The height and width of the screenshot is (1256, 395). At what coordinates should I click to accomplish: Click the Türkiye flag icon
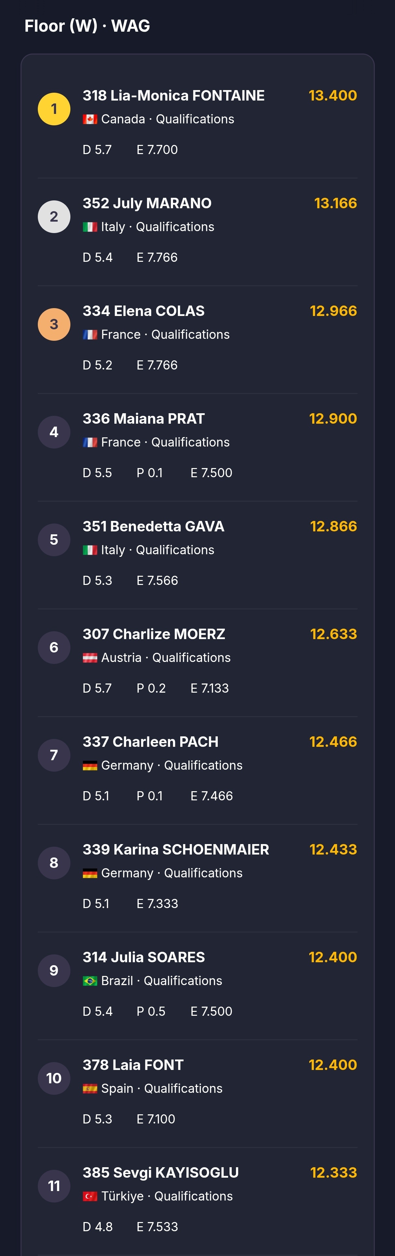pos(90,1197)
